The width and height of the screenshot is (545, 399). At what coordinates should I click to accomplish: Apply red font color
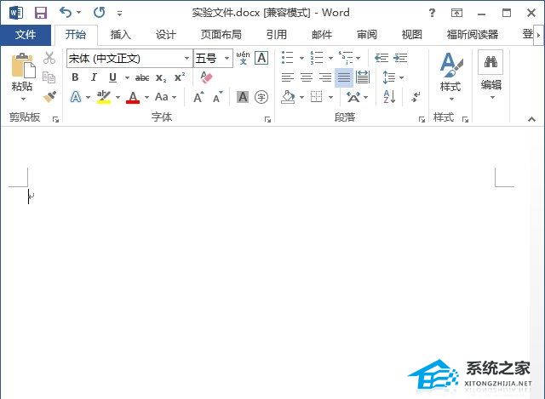133,97
